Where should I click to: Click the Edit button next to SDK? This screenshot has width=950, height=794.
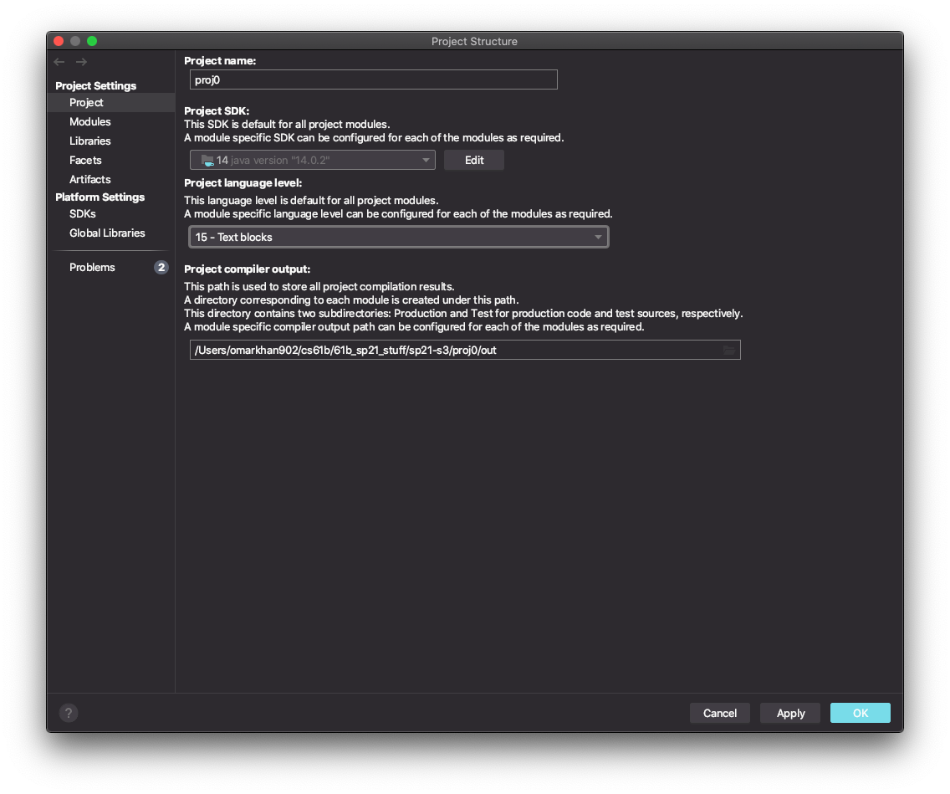[473, 160]
